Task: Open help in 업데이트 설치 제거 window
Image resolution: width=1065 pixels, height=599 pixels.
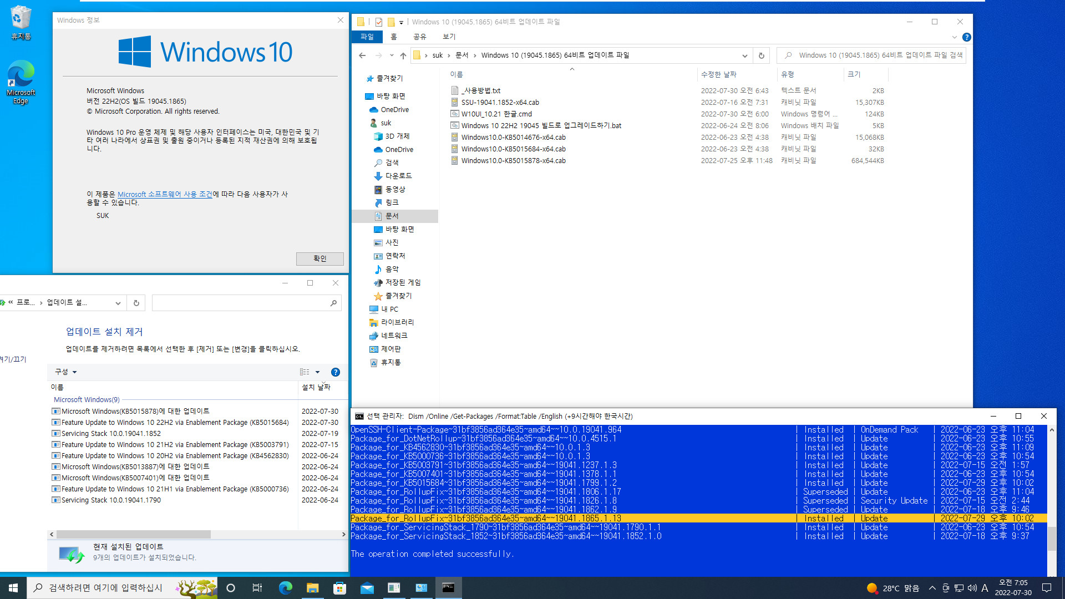Action: pos(335,372)
